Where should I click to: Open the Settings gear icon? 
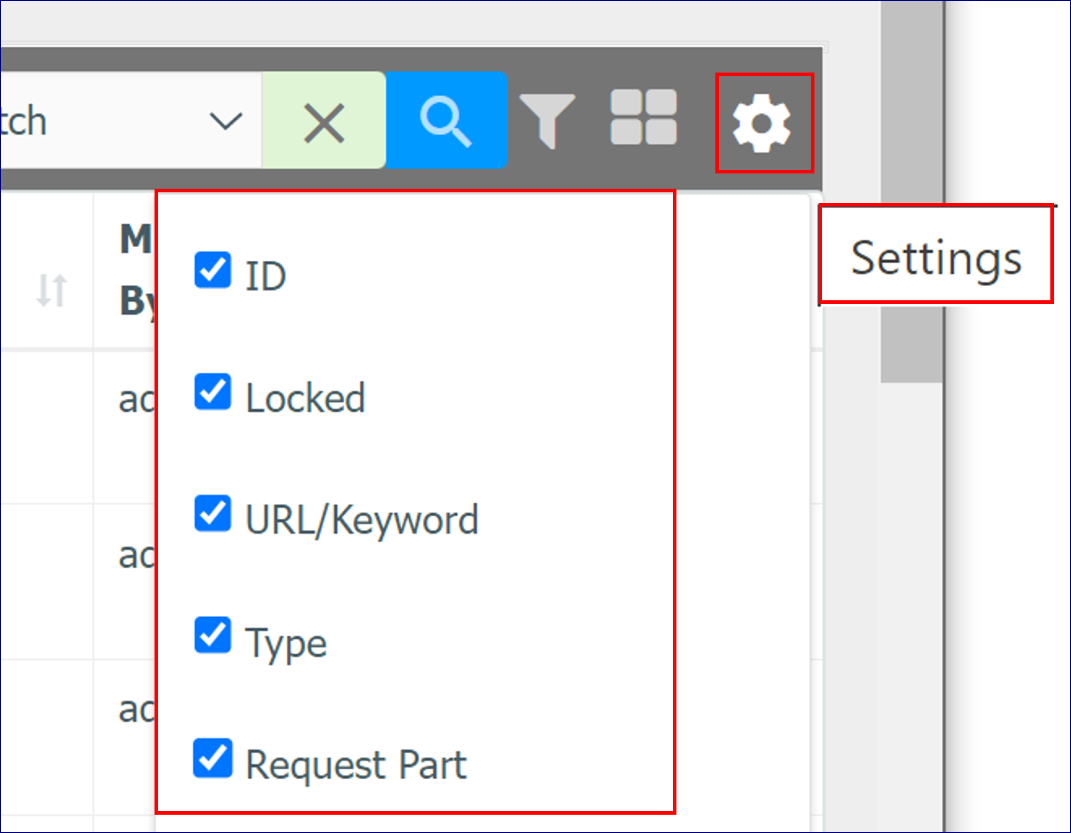[761, 123]
